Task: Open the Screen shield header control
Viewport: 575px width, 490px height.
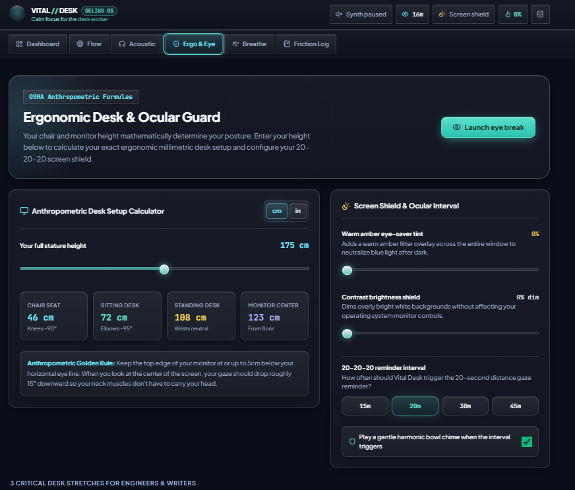Action: (464, 15)
